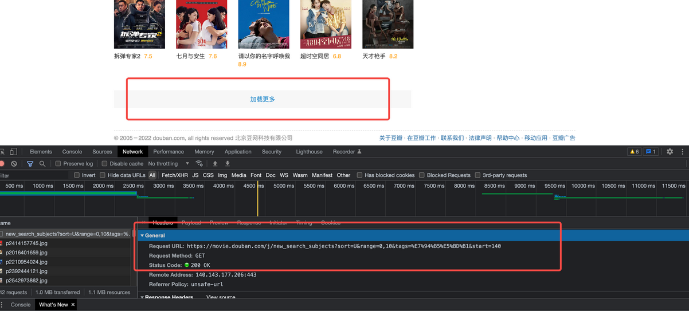Open the Performance panel

169,152
